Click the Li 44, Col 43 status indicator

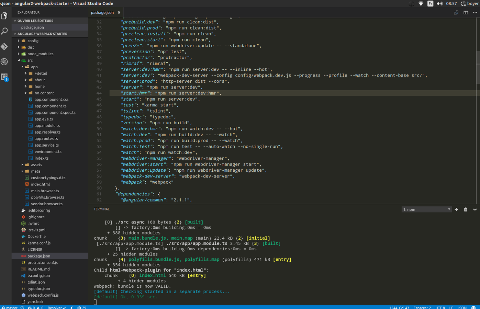coord(399,307)
